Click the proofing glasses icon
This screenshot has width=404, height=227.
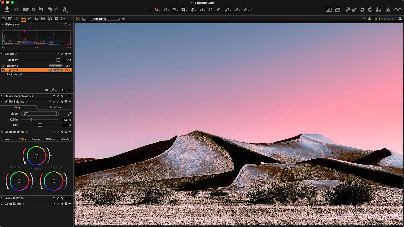398,10
